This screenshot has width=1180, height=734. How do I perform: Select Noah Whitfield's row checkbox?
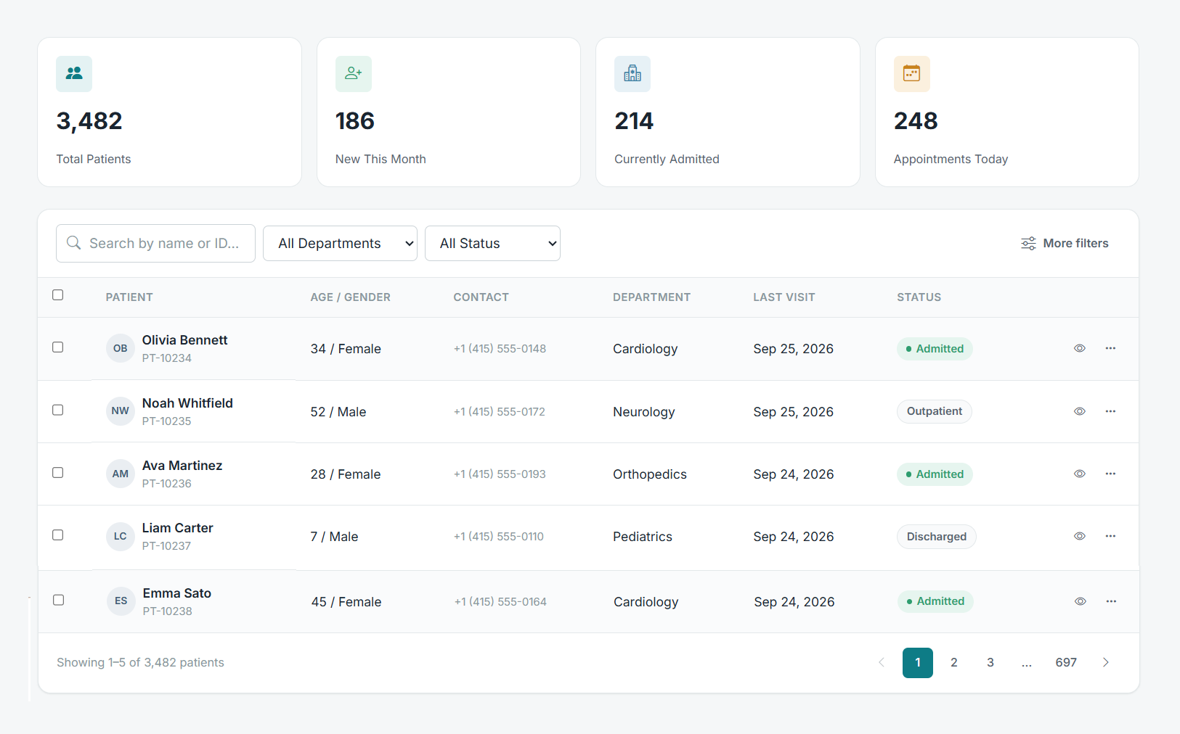(x=58, y=410)
